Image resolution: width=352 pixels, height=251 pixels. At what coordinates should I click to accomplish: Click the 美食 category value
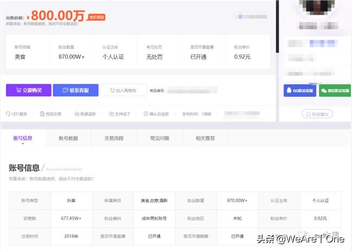(x=20, y=57)
